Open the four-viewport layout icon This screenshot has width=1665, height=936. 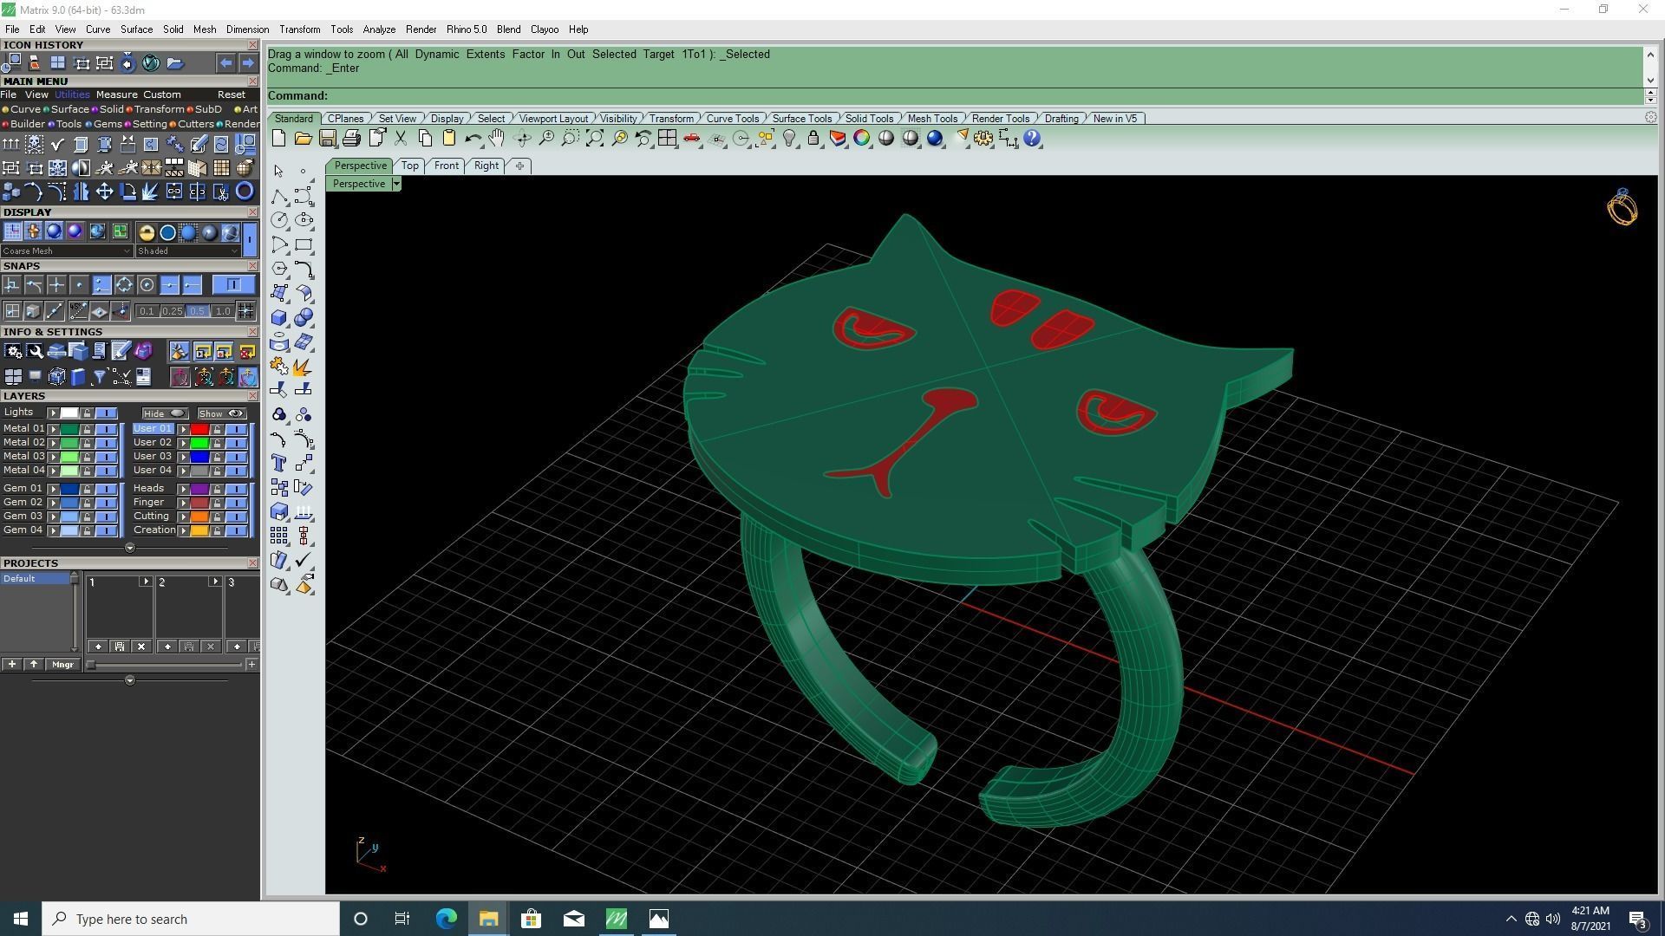tap(667, 139)
